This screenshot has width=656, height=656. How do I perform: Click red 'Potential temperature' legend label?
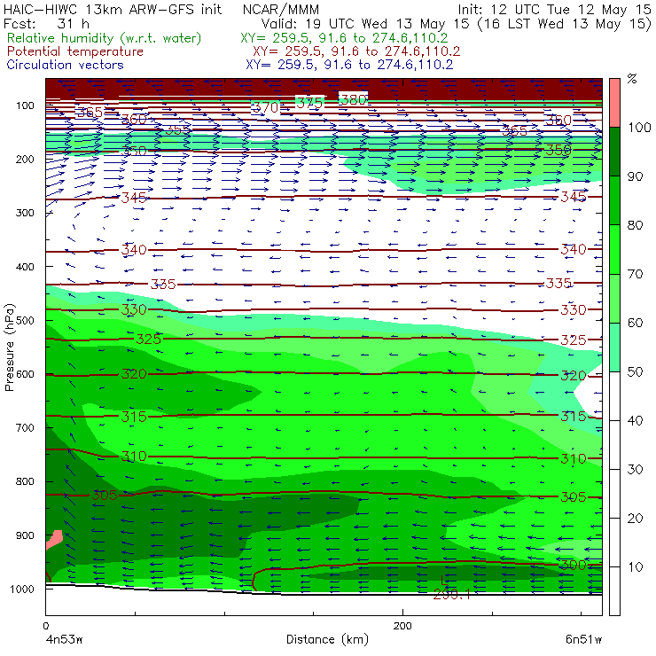75,51
